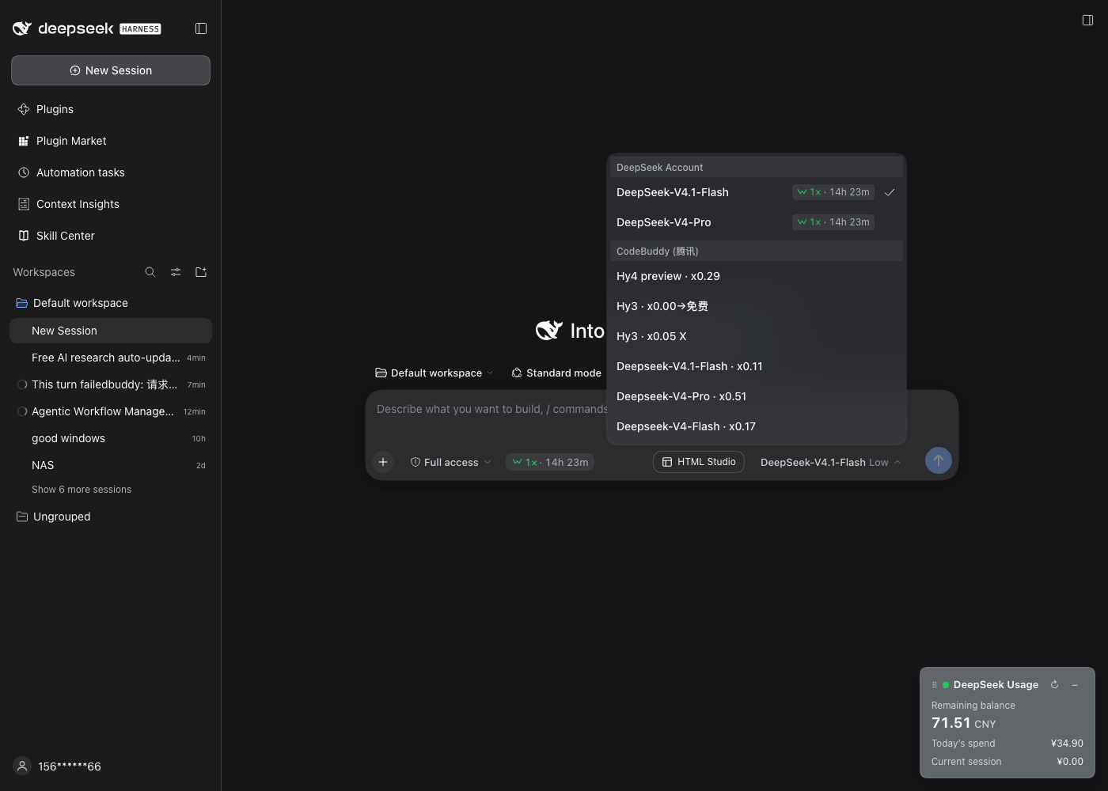
Task: Choose Deepseek-V4-Flash x0.17 model
Action: click(x=757, y=426)
